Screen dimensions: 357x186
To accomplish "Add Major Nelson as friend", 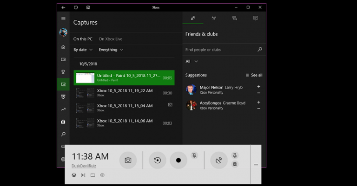I will click(x=258, y=87).
